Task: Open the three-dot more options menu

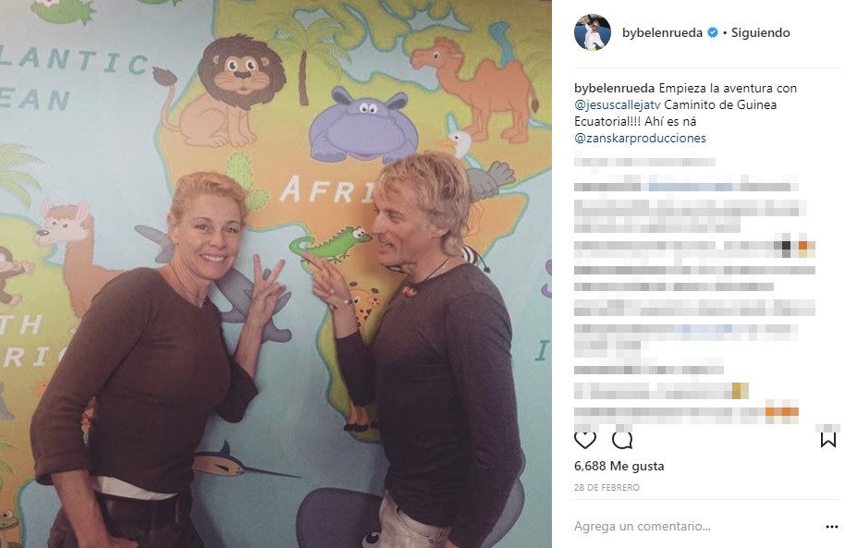Action: 831,527
